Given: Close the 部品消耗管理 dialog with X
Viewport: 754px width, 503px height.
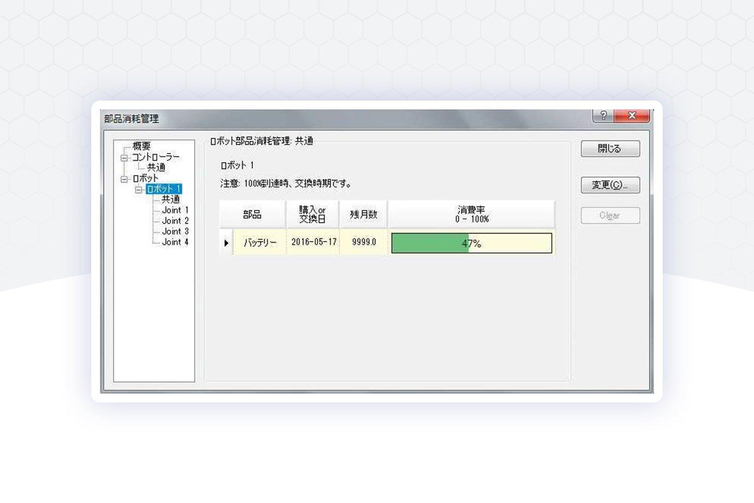Looking at the screenshot, I should pyautogui.click(x=632, y=115).
